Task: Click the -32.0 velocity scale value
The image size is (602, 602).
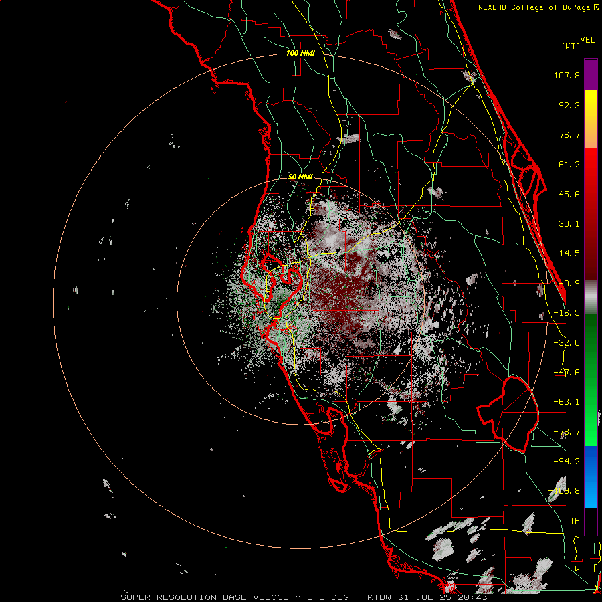Action: click(x=567, y=343)
